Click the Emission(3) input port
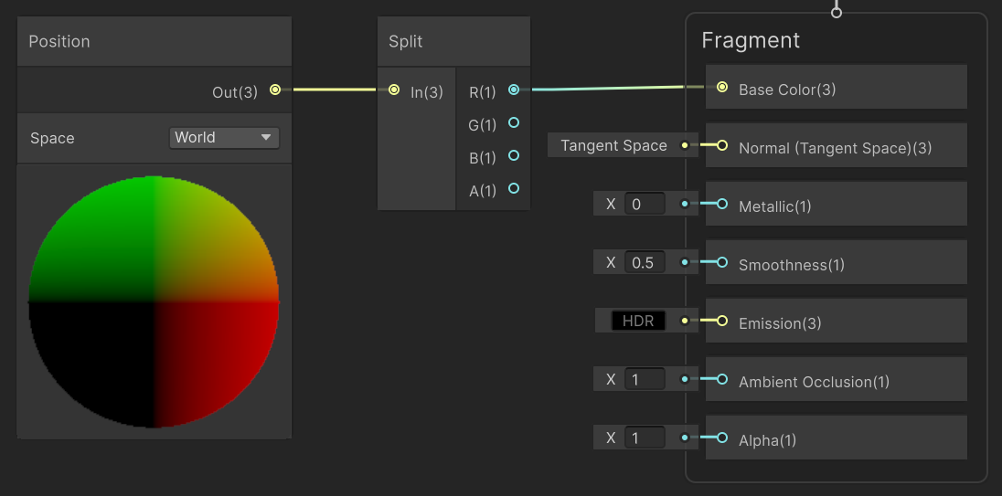This screenshot has width=1002, height=496. [x=722, y=322]
